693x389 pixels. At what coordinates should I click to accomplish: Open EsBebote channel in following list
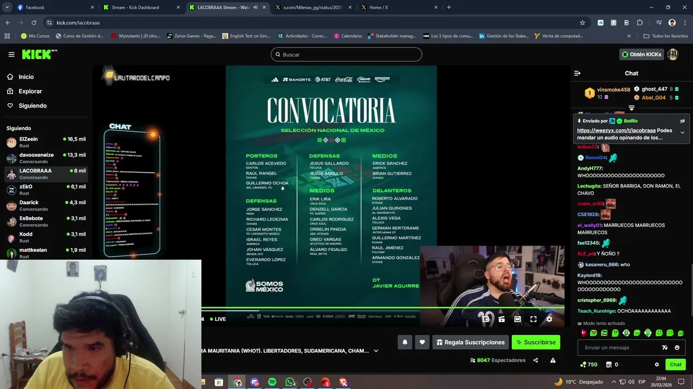click(x=46, y=221)
